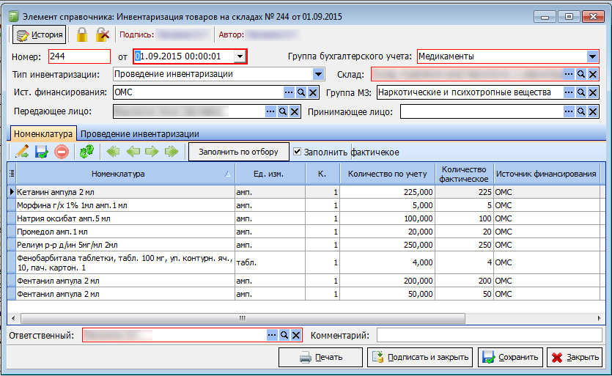Click the Количество по учету column header
The image size is (612, 376).
pos(387,174)
